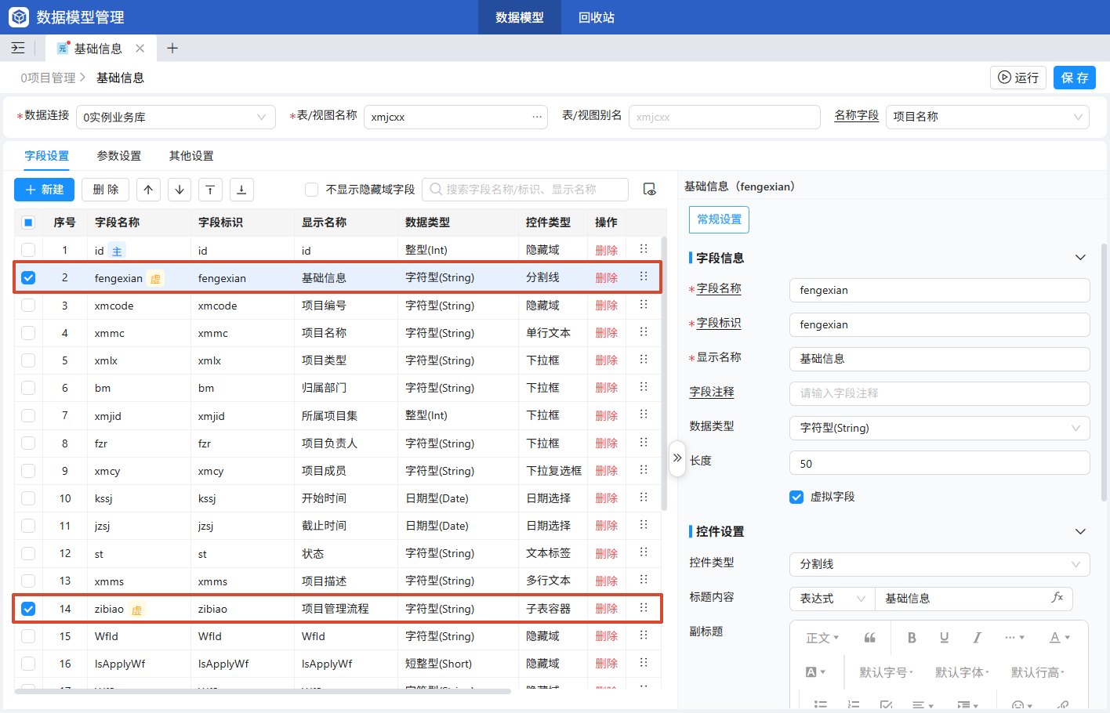This screenshot has width=1110, height=713.
Task: Select the 字段设置 tab
Action: (x=47, y=156)
